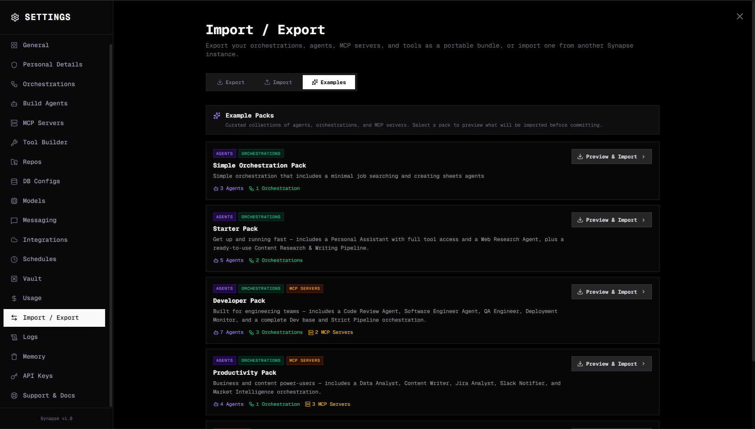Click the Productivity Pack title

click(x=244, y=373)
